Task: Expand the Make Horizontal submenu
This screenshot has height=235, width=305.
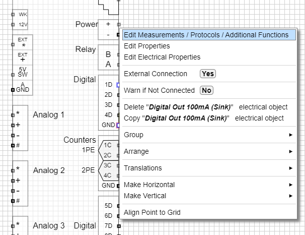Action: coord(209,185)
